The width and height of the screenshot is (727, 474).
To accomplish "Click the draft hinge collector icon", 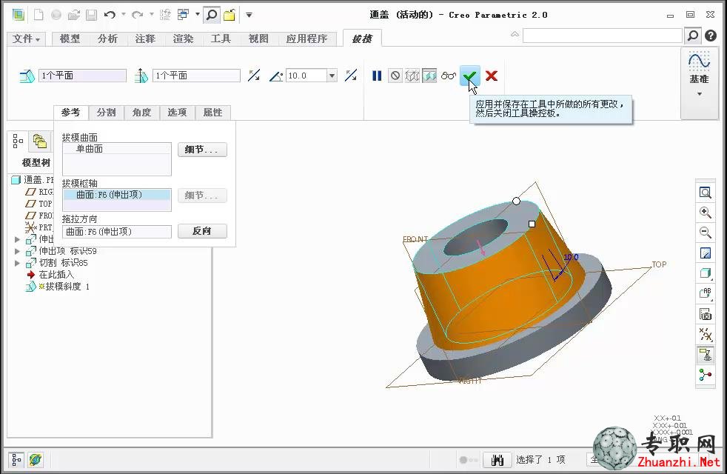I will (27, 76).
